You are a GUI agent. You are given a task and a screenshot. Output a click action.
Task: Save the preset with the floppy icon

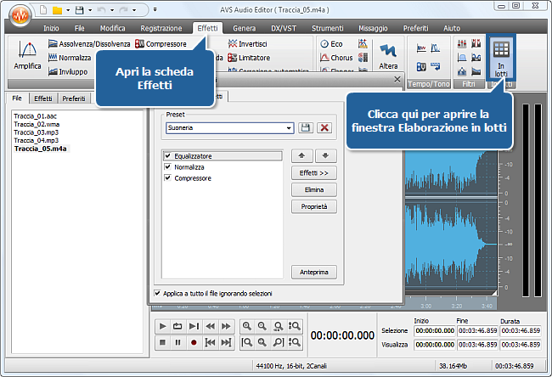point(306,127)
